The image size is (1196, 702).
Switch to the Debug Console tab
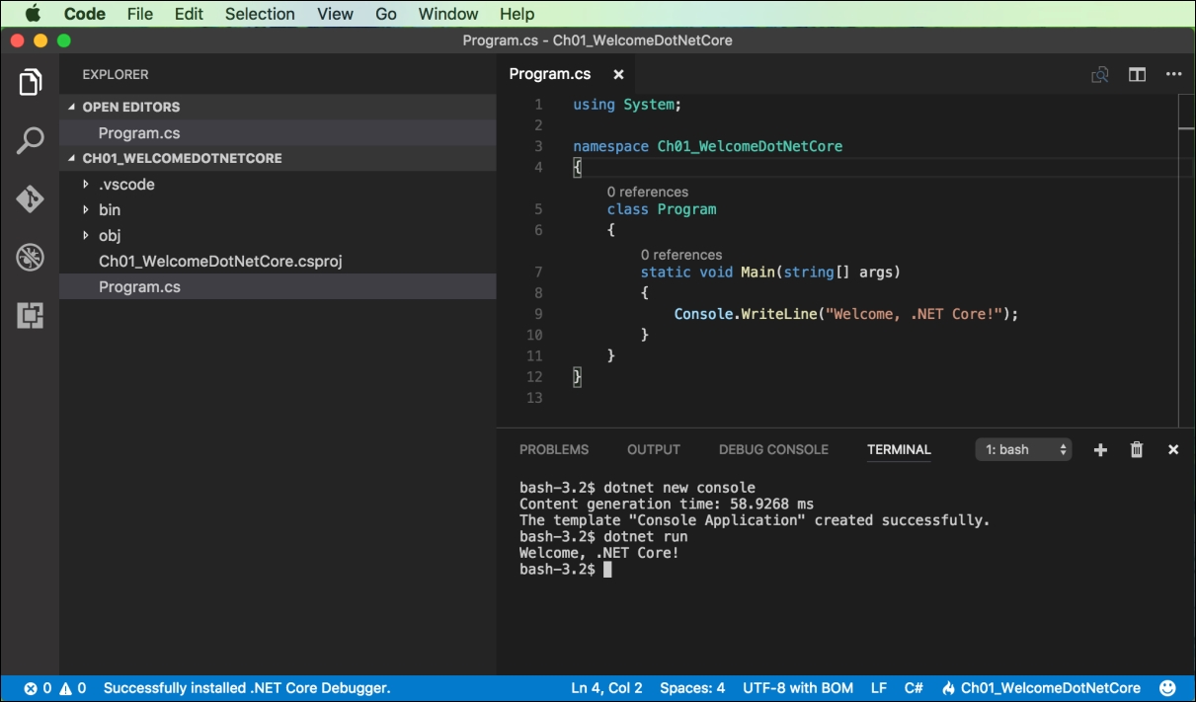[773, 449]
